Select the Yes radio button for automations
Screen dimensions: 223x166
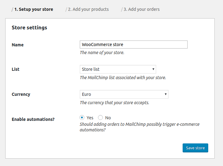click(82, 117)
